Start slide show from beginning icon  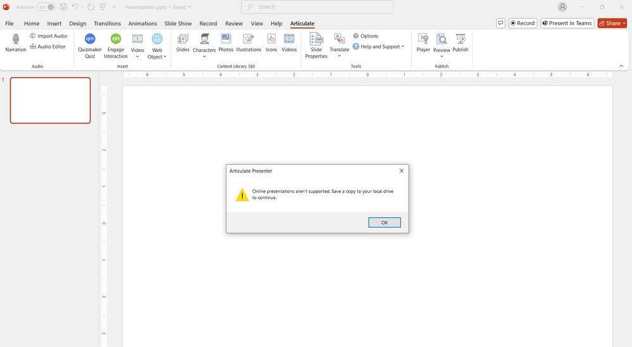(102, 7)
